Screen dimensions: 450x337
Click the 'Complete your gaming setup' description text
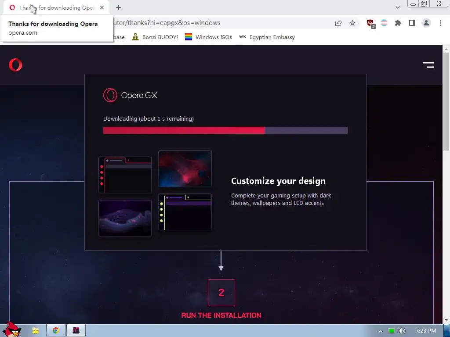pos(281,199)
